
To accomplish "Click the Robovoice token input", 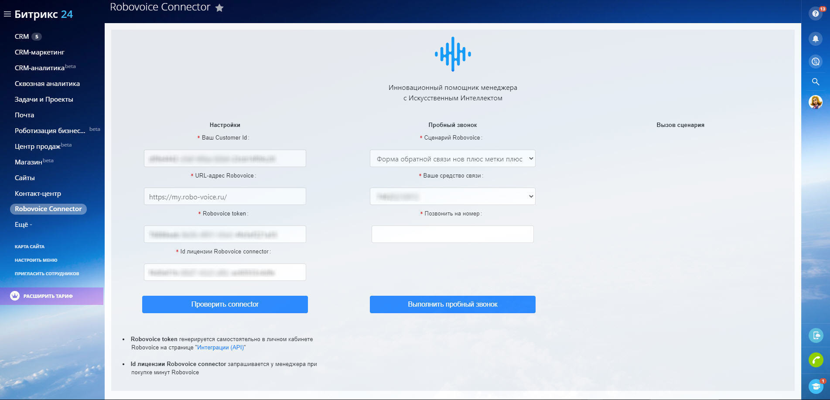I will 225,234.
